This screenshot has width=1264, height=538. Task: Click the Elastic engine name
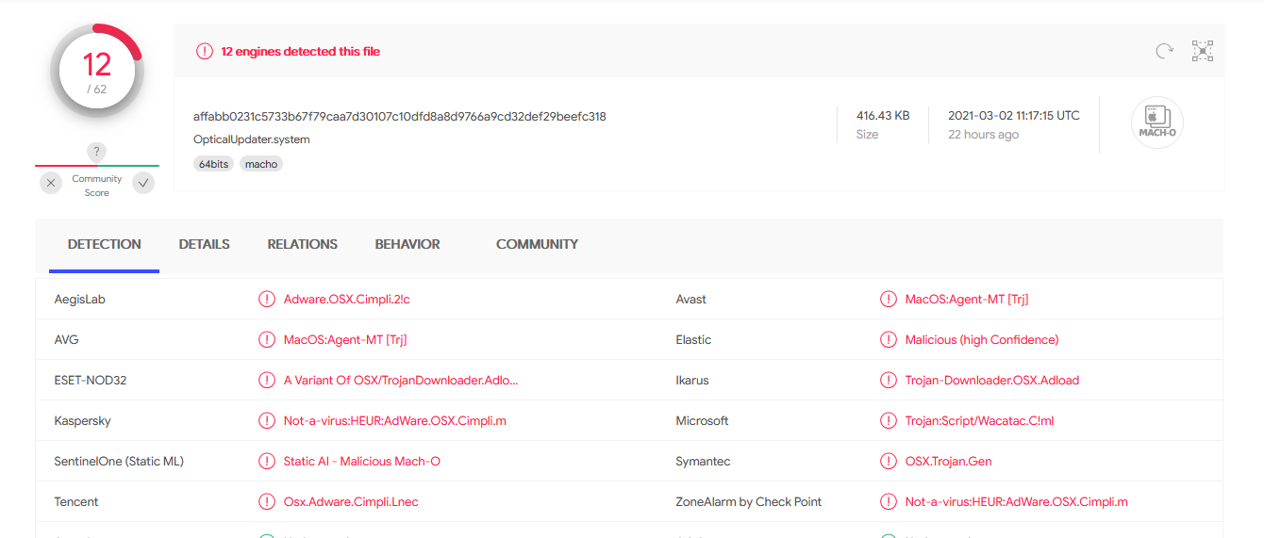pyautogui.click(x=693, y=340)
